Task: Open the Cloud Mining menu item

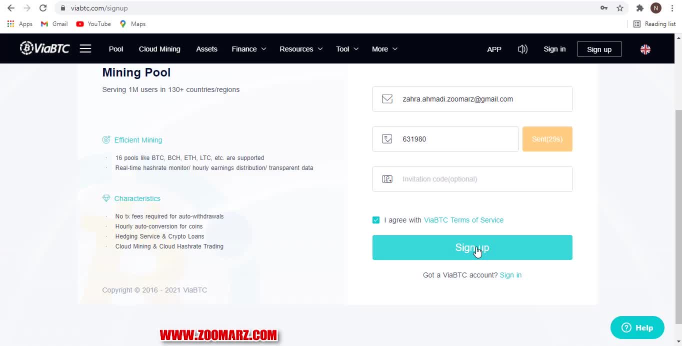Action: (x=159, y=49)
